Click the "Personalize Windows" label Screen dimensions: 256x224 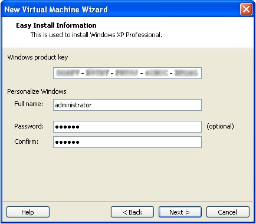pyautogui.click(x=37, y=91)
